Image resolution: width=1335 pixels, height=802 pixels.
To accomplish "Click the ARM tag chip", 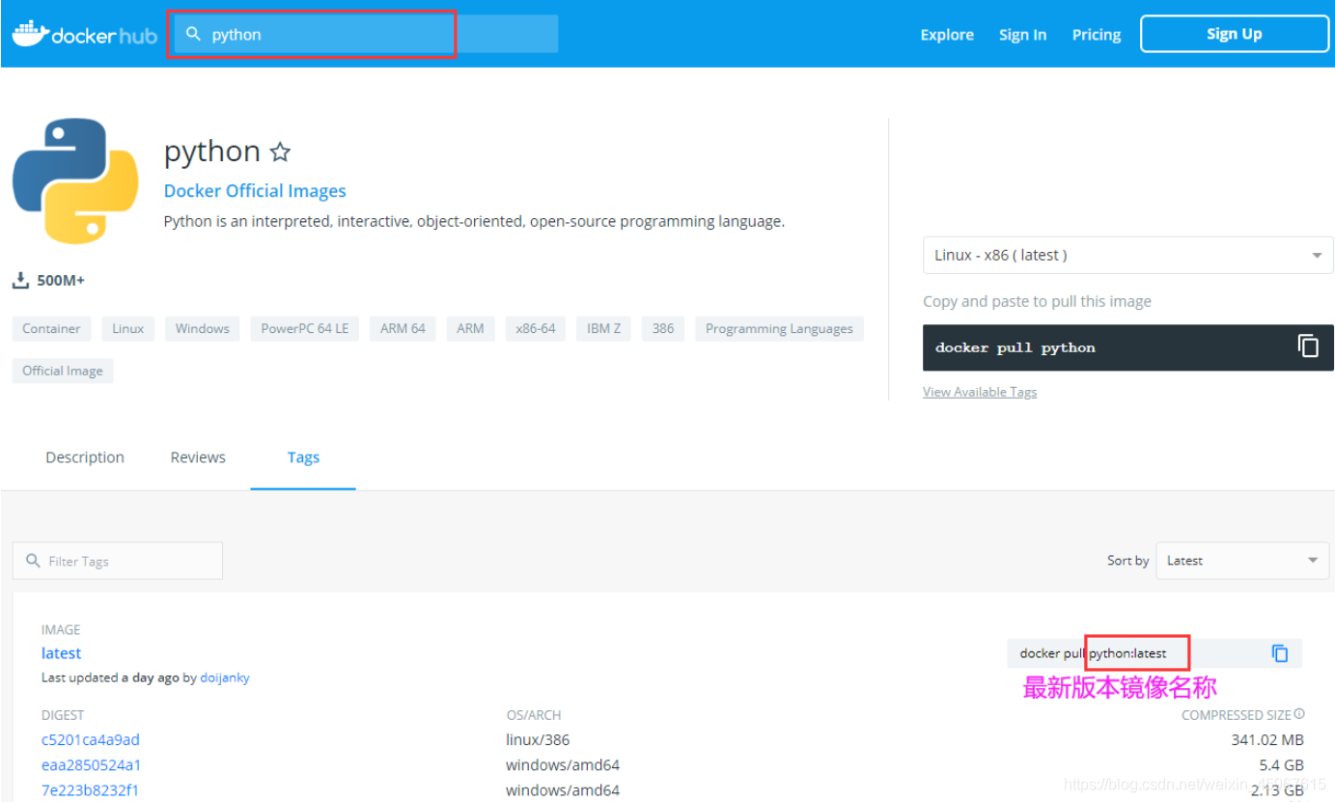I will click(470, 328).
